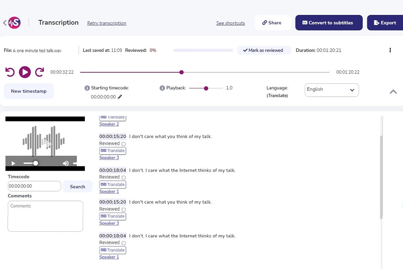Click the Duration 00:01:20:21 value
The image size is (403, 269).
(x=329, y=50)
